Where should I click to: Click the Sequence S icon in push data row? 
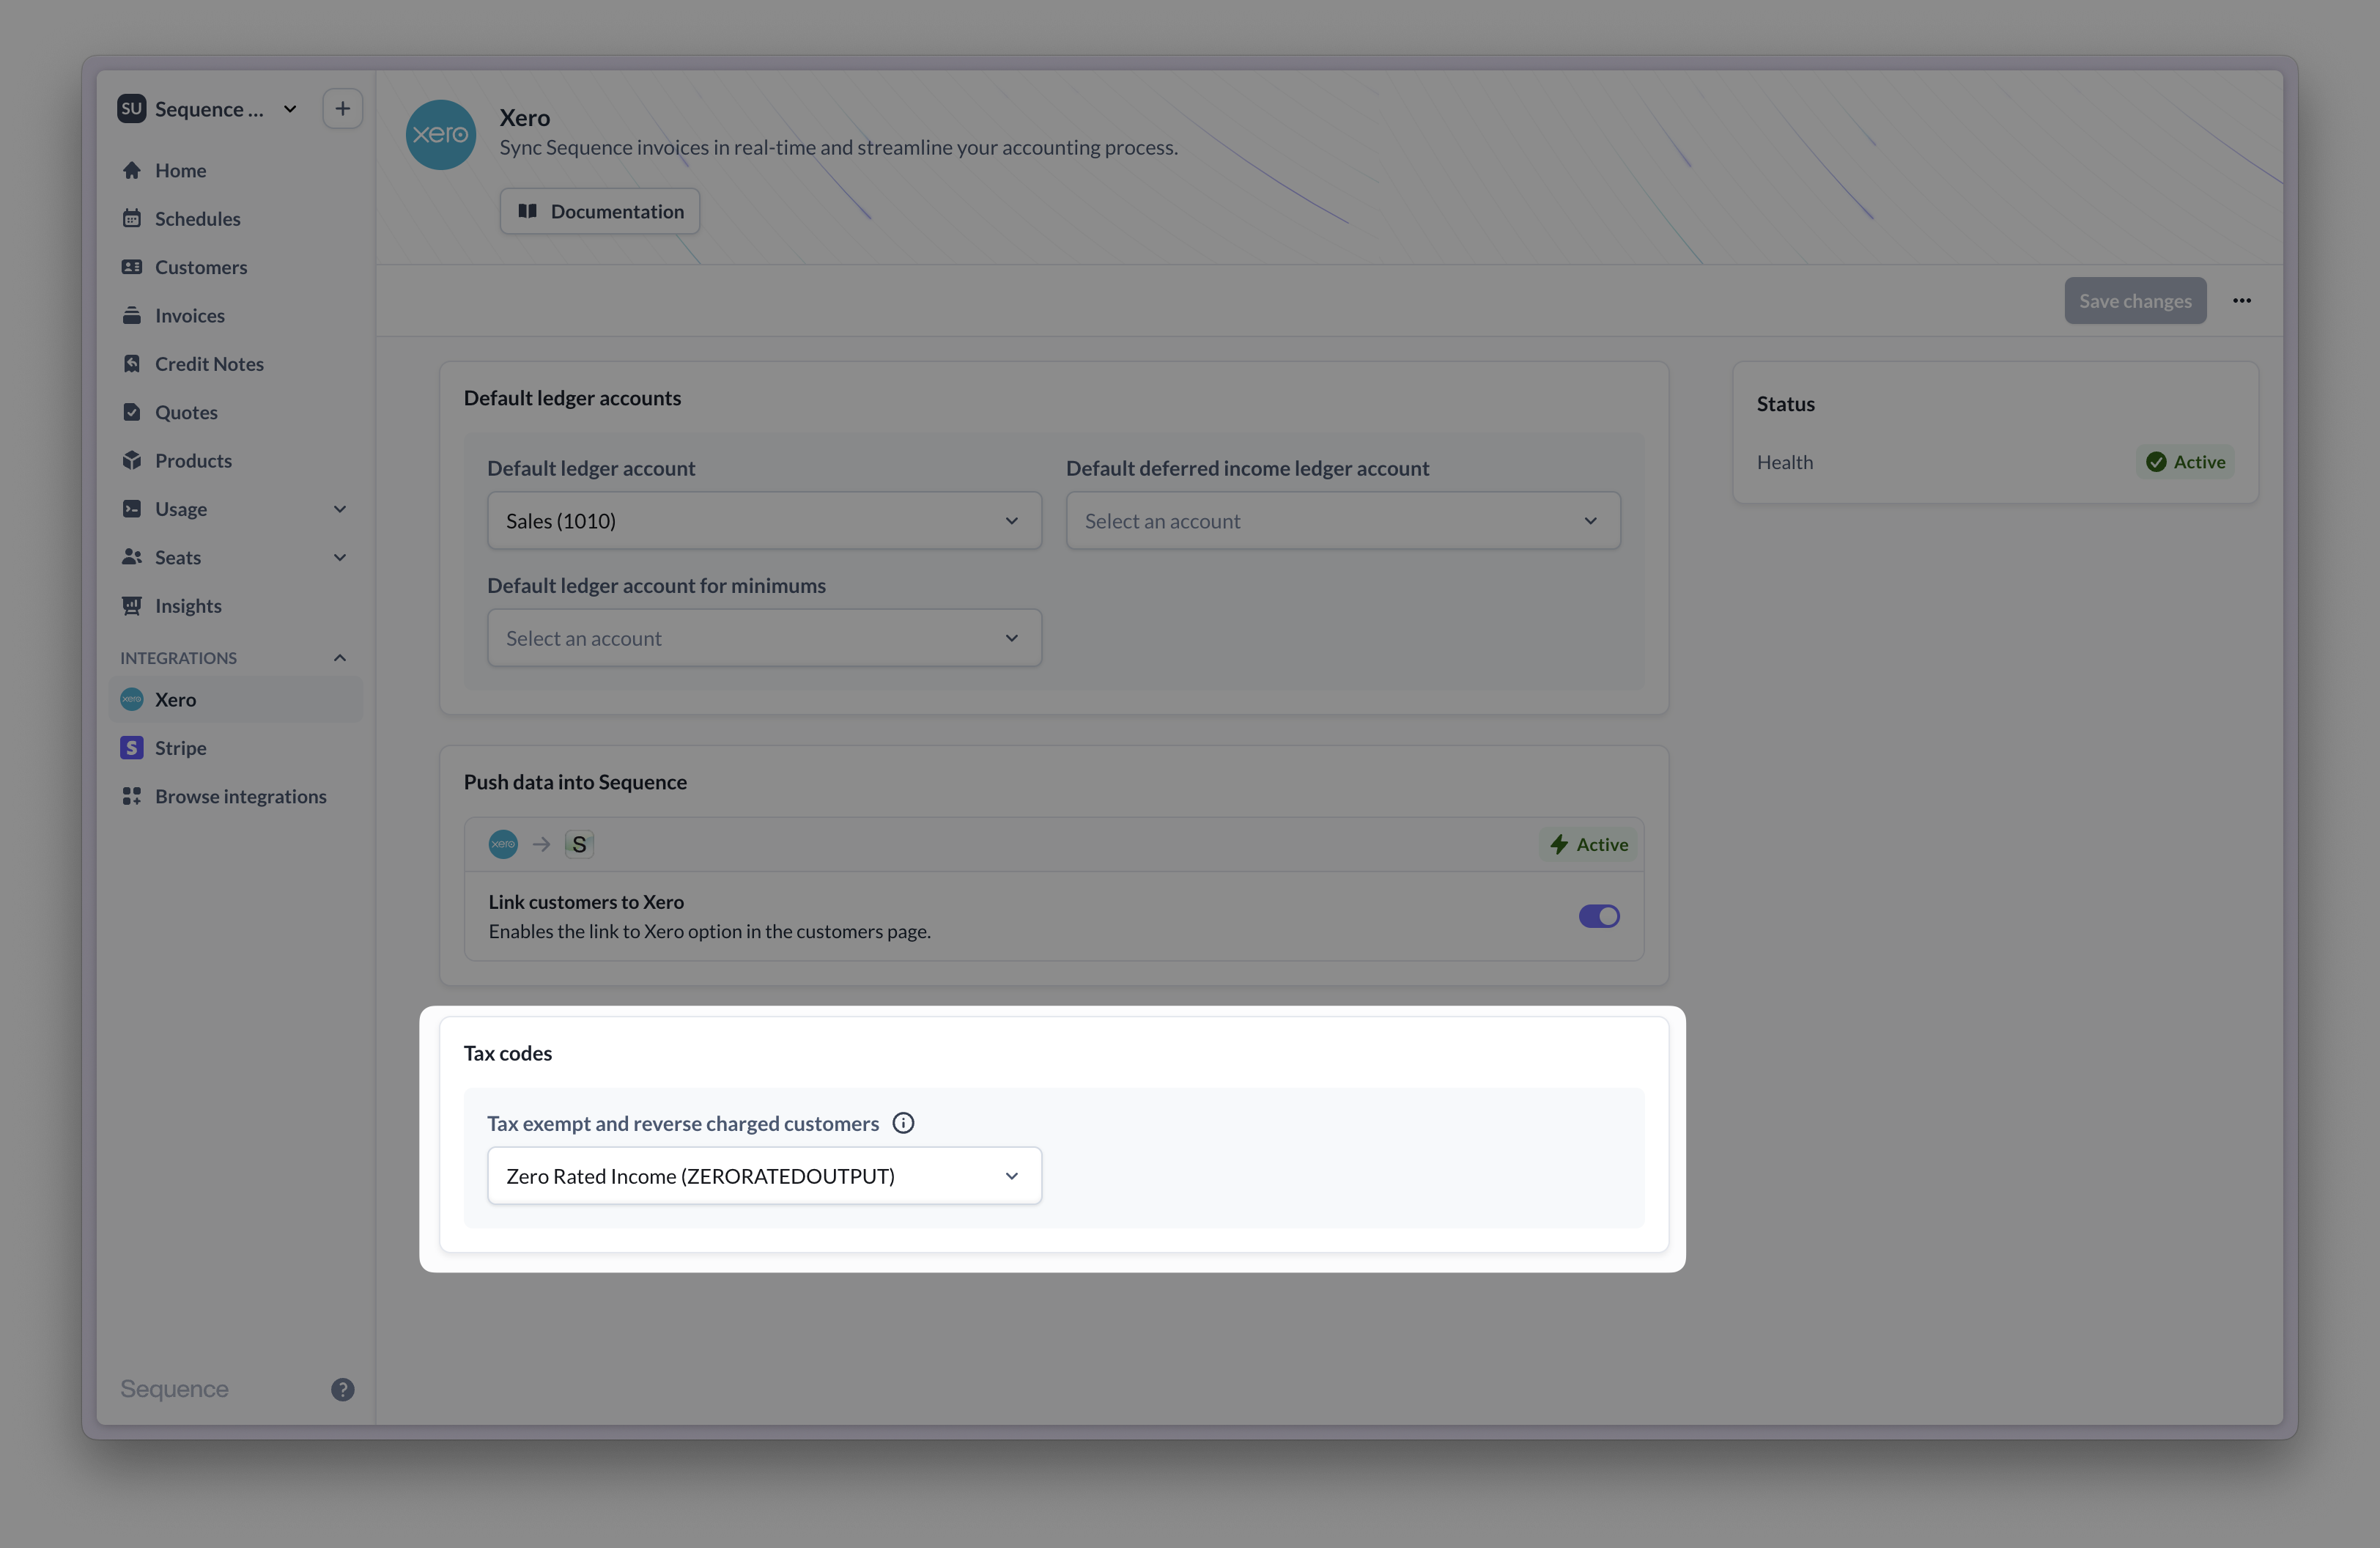point(579,844)
